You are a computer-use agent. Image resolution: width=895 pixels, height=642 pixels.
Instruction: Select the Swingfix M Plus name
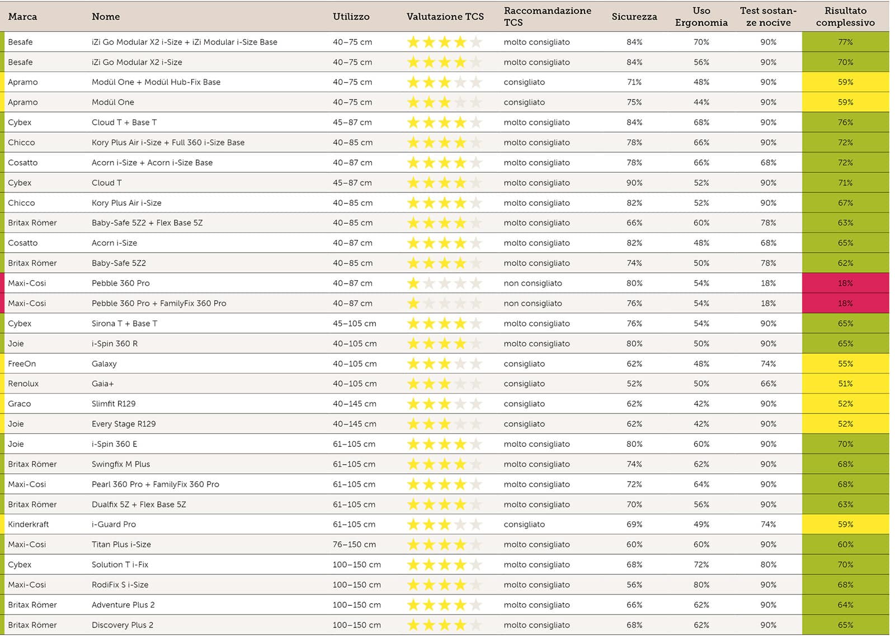click(121, 464)
